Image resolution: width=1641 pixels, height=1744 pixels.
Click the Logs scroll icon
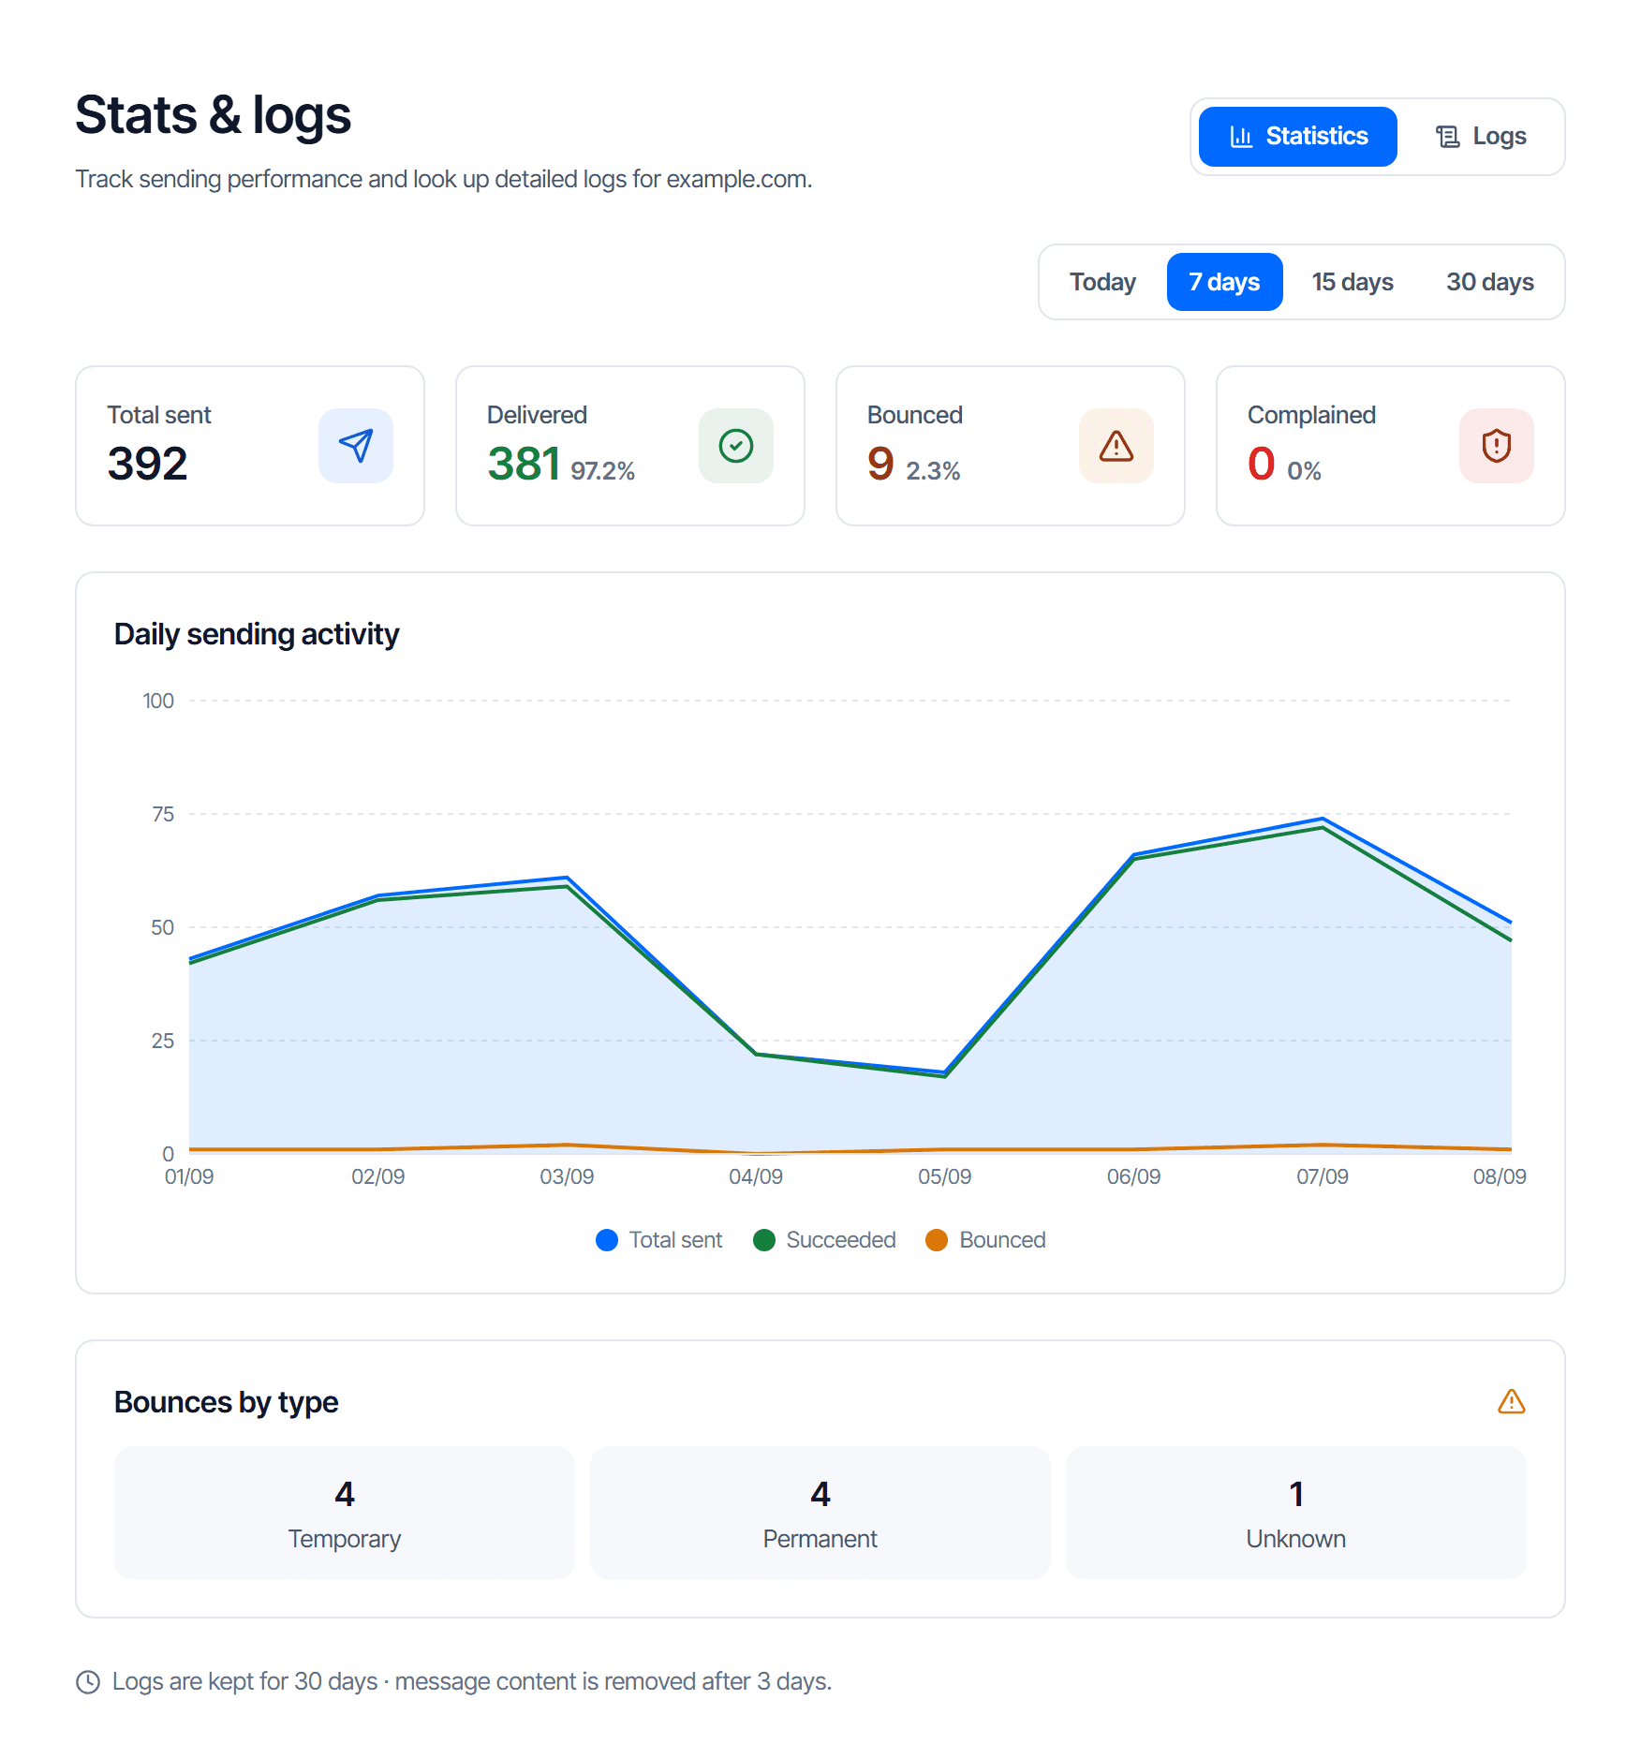(1448, 137)
